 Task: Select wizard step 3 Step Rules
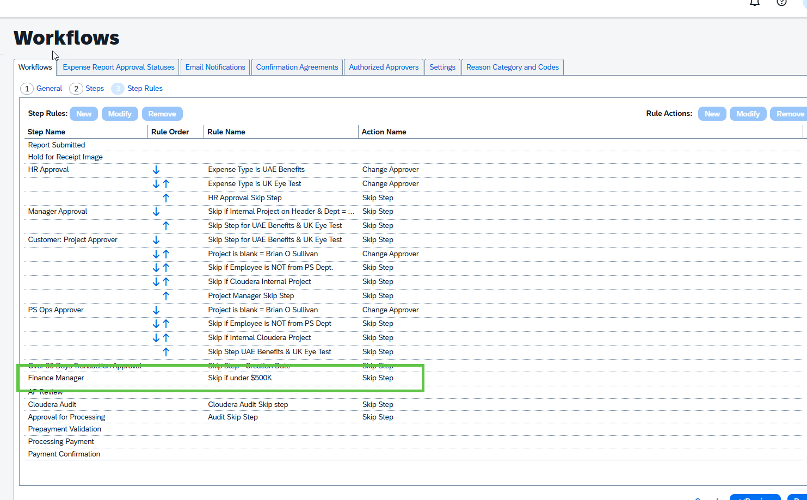coord(137,89)
